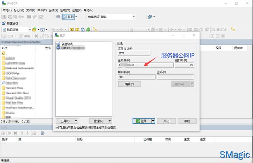Click the queue play/execute icon
Screen dimensions: 253x163
click(x=10, y=133)
